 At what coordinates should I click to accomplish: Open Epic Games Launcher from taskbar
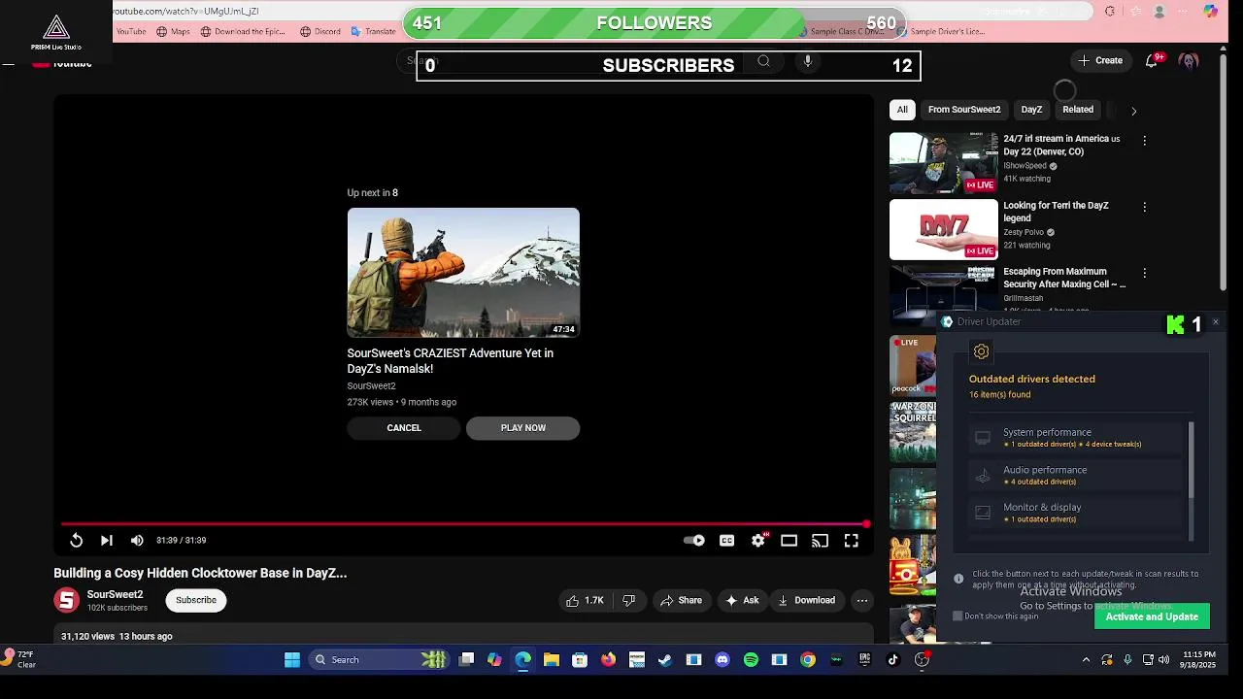(864, 660)
